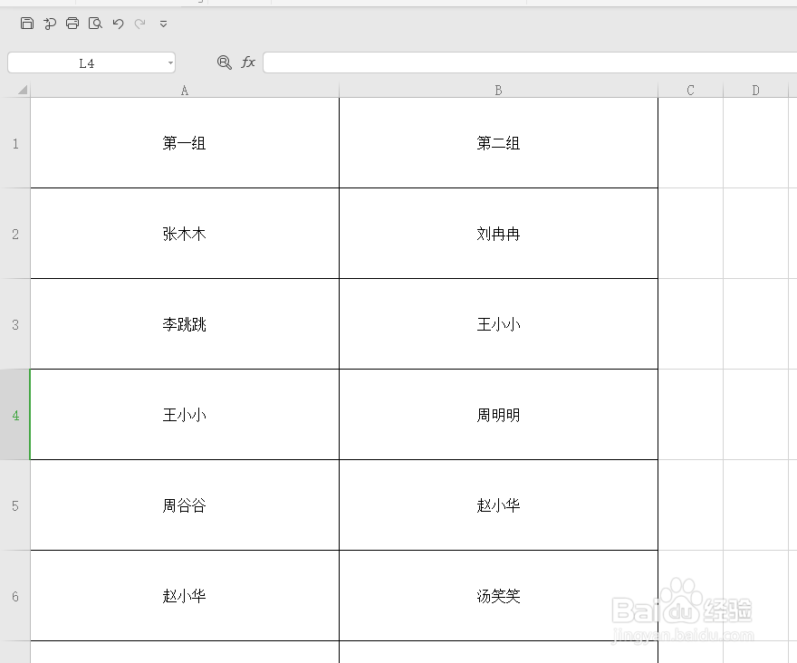
Task: Select 王小小 cell in column B
Action: [x=498, y=324]
